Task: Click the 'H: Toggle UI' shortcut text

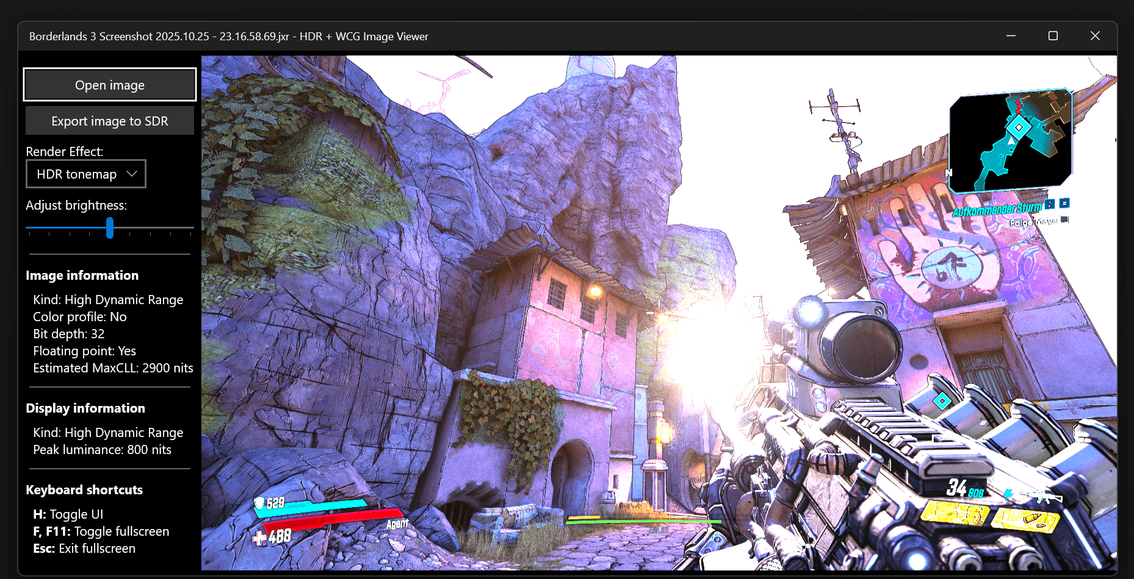Action: tap(68, 514)
